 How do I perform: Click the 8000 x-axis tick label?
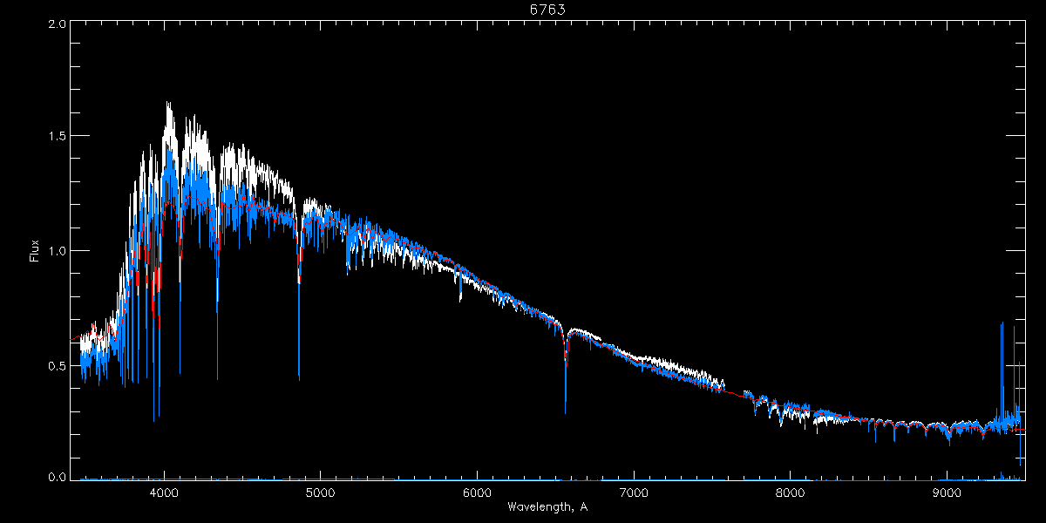click(790, 492)
